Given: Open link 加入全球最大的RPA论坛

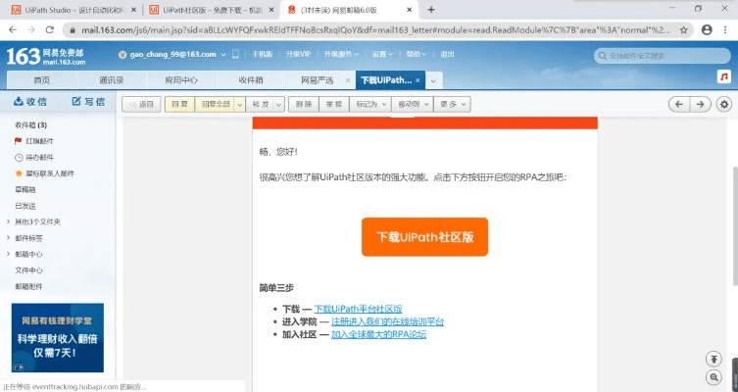Looking at the screenshot, I should [x=379, y=334].
